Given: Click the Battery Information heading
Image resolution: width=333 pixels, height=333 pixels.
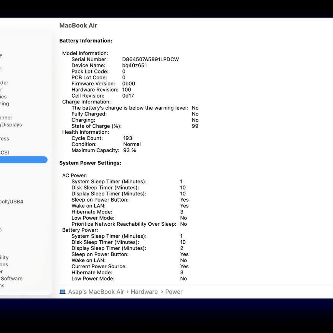Looking at the screenshot, I should (86, 41).
